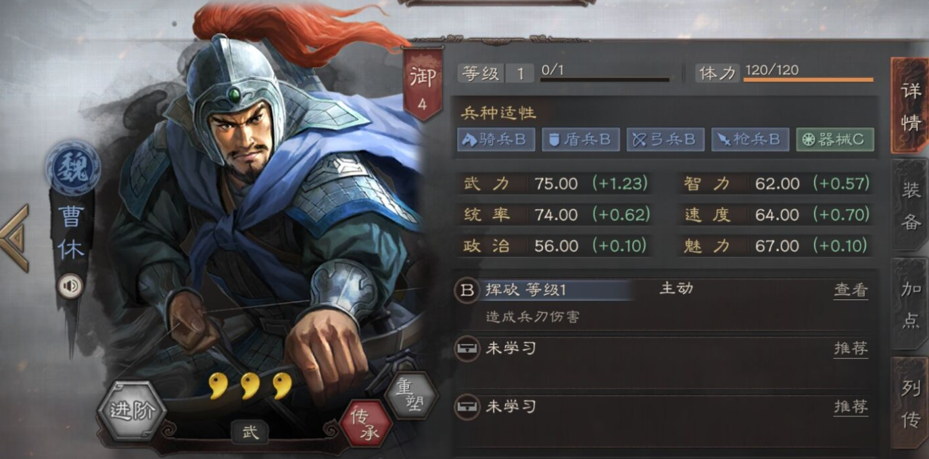The image size is (929, 459).
Task: Mute the hero voice speaker icon
Action: pyautogui.click(x=70, y=286)
